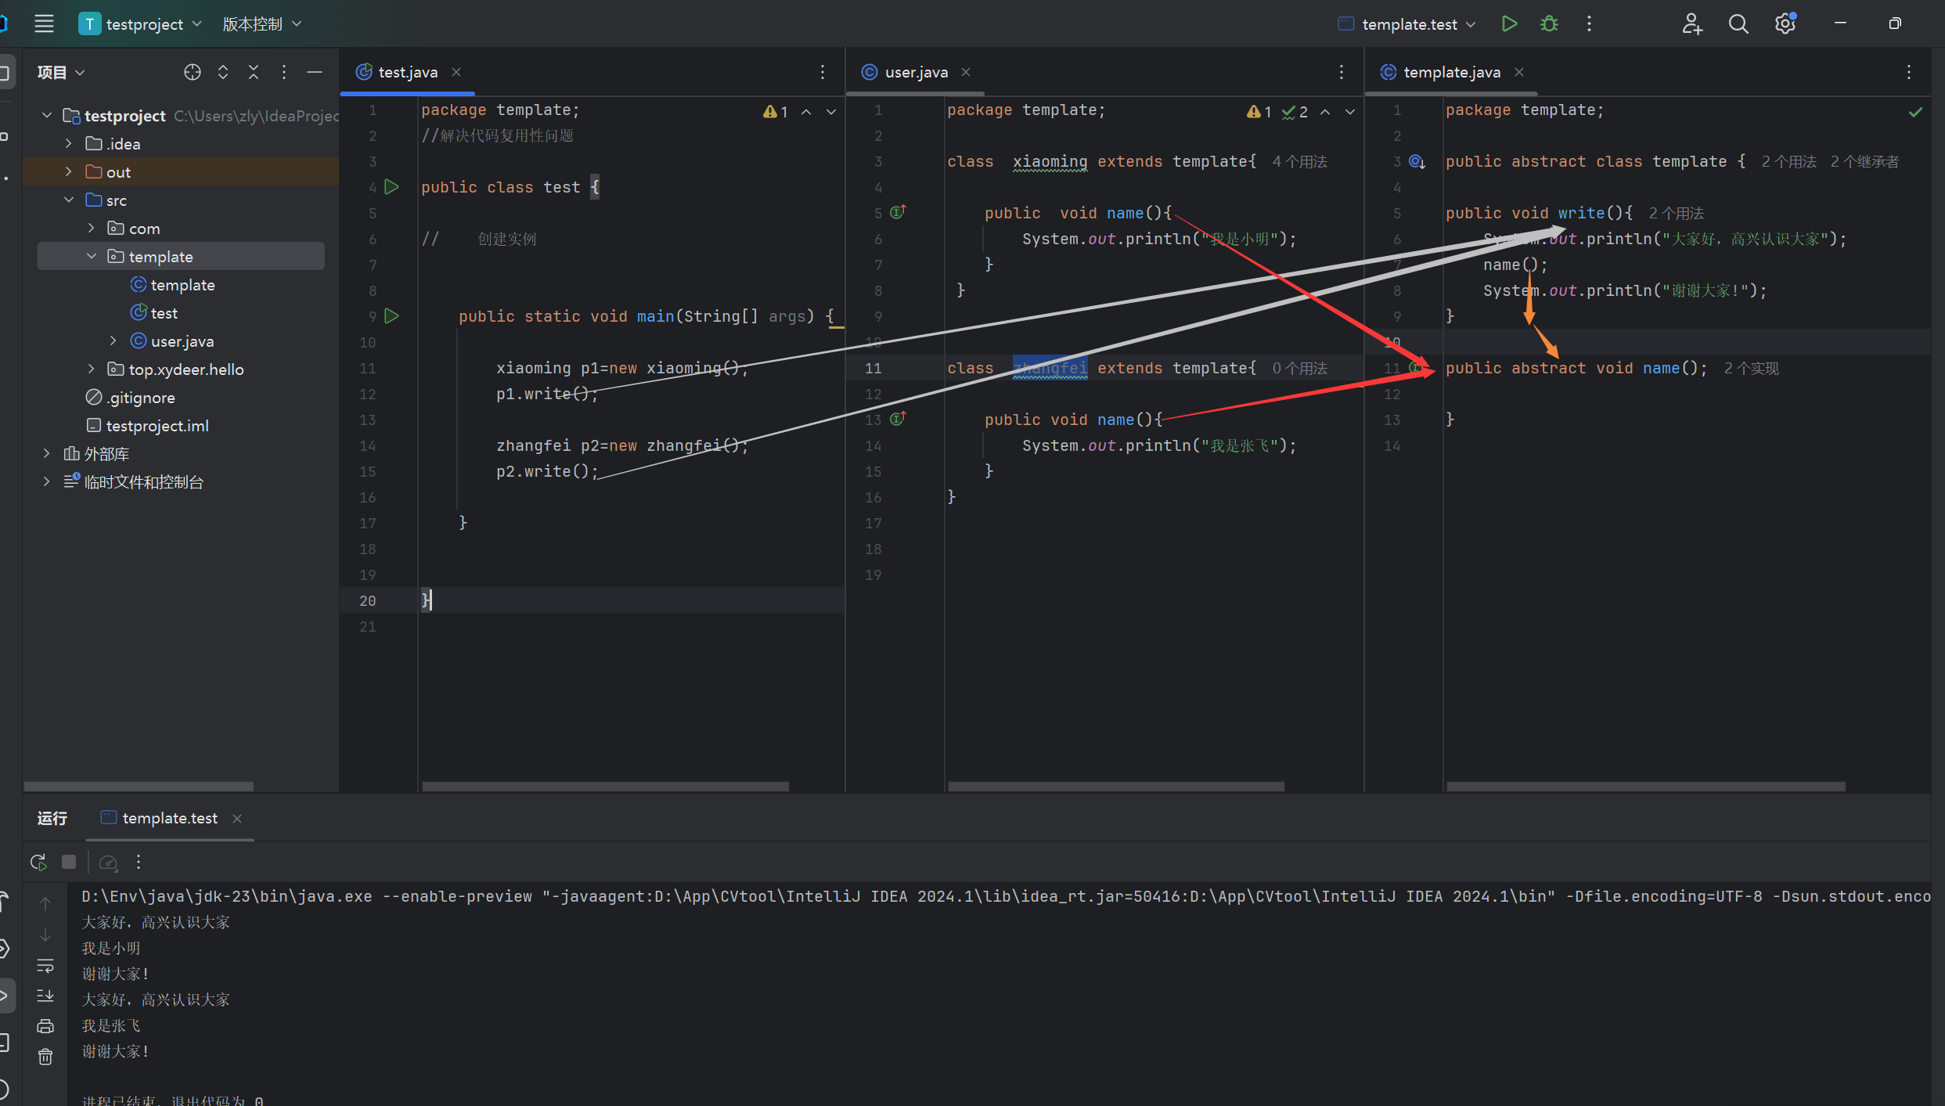The height and width of the screenshot is (1106, 1945).
Task: Toggle scroll to end in console
Action: pos(45,996)
